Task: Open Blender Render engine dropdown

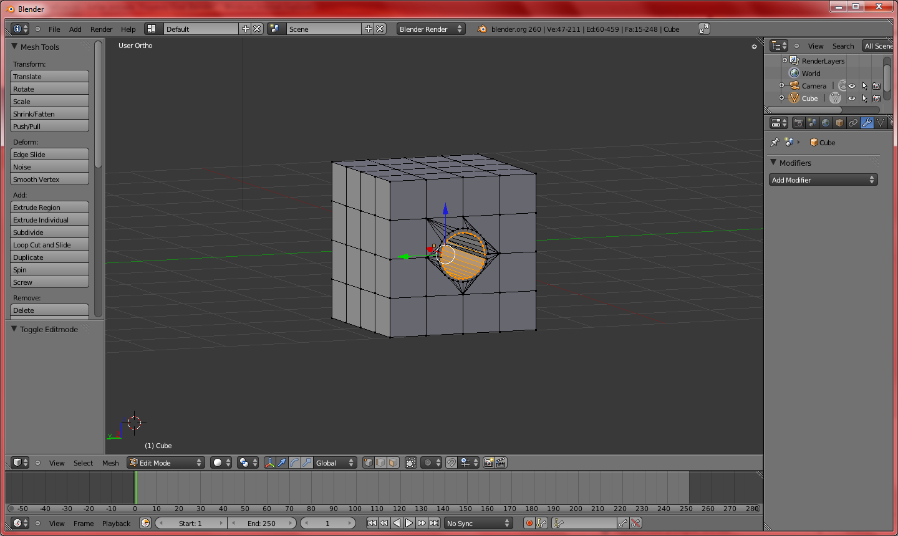Action: pyautogui.click(x=431, y=29)
